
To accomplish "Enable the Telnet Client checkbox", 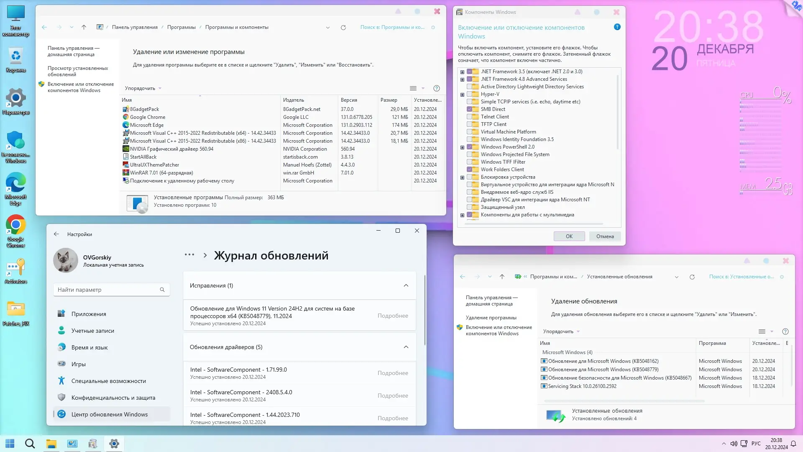I will click(469, 117).
